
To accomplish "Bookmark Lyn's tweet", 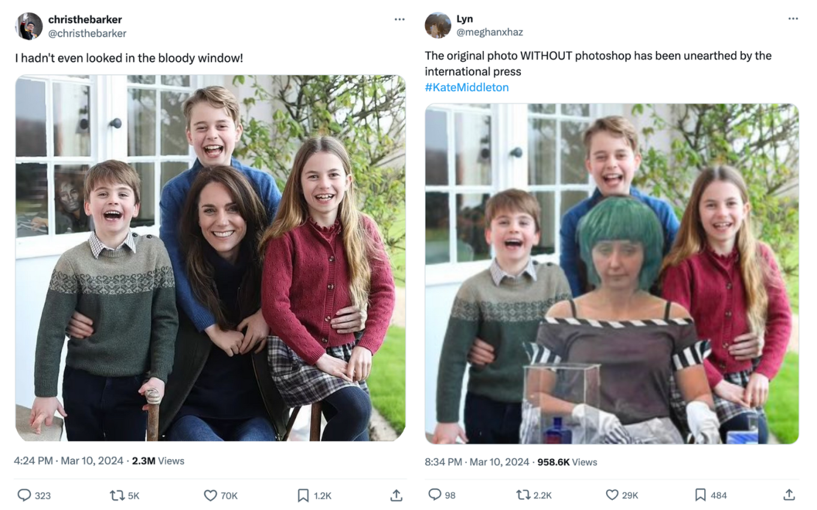I will (x=700, y=494).
